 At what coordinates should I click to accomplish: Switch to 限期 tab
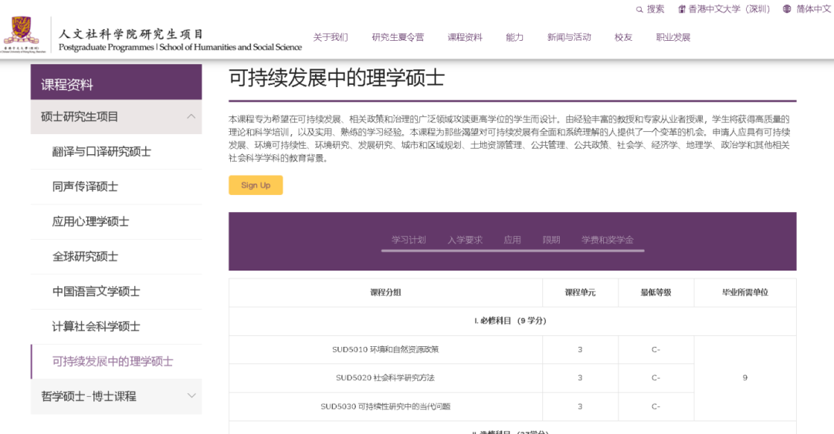coord(551,240)
